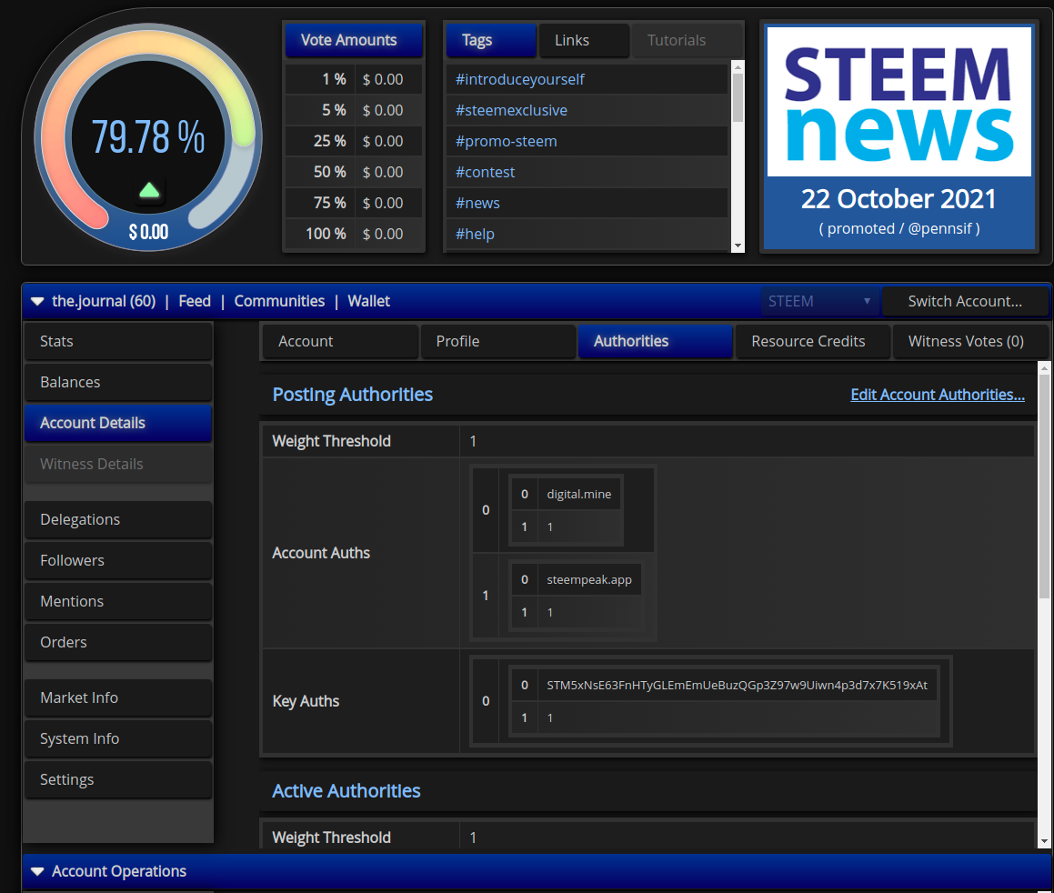Open the Tutorials tab
Image resolution: width=1054 pixels, height=893 pixels.
pyautogui.click(x=687, y=40)
